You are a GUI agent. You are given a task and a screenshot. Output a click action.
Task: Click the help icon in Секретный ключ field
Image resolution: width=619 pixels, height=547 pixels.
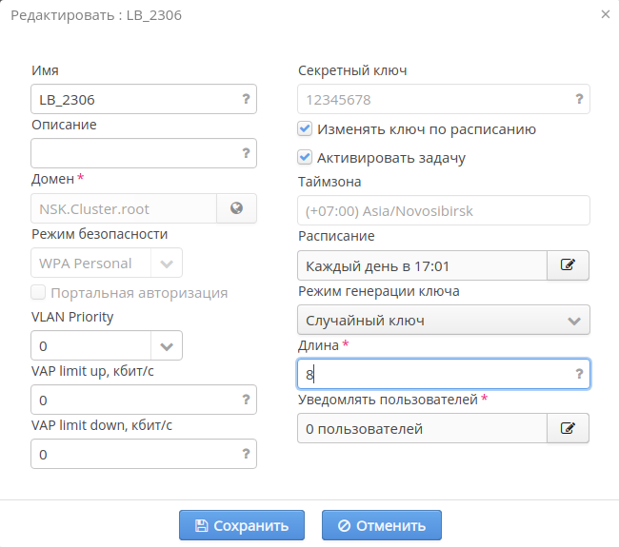pyautogui.click(x=579, y=99)
